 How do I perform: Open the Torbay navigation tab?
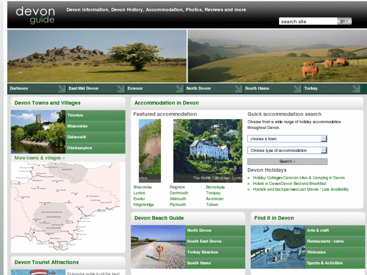coord(331,89)
